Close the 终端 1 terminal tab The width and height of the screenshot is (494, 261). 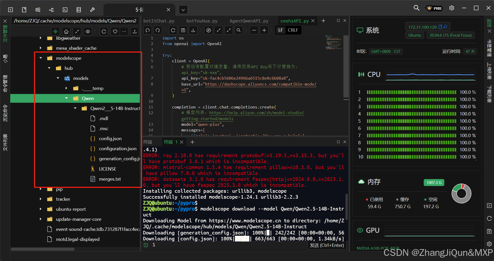181,142
